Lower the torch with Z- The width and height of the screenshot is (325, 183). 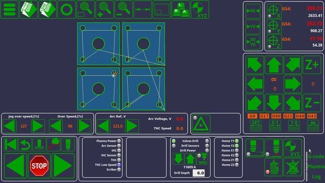(x=312, y=103)
